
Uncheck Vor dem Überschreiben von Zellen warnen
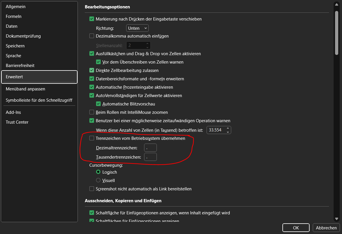[x=98, y=62]
